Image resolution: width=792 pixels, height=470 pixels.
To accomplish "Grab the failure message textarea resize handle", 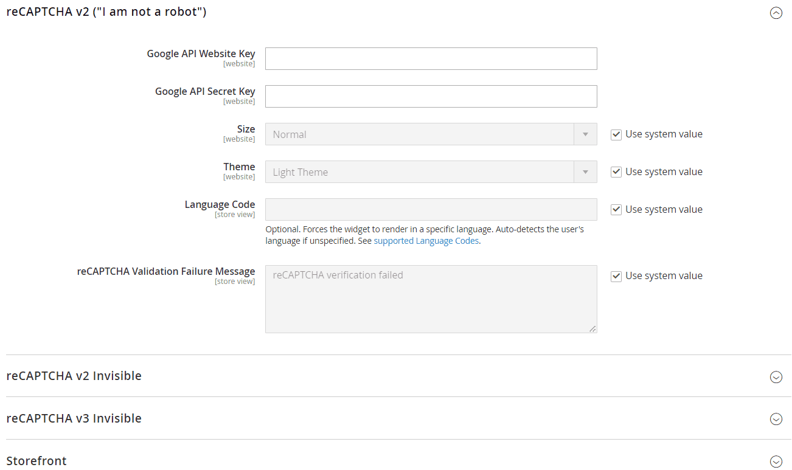I will (x=592, y=329).
